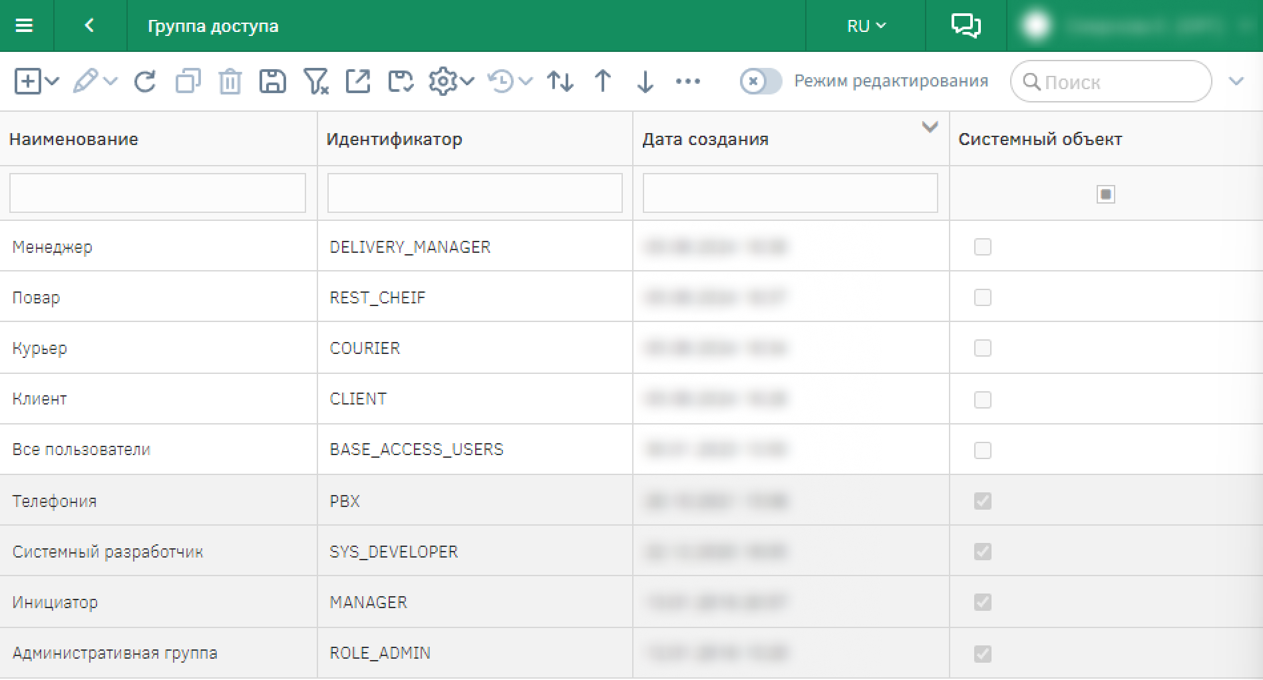Open the chat messages icon

966,26
